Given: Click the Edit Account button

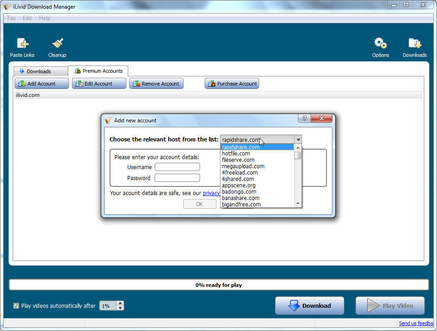Looking at the screenshot, I should [x=99, y=84].
